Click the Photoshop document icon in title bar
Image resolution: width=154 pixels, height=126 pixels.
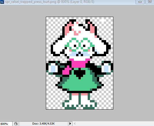point(2,2)
